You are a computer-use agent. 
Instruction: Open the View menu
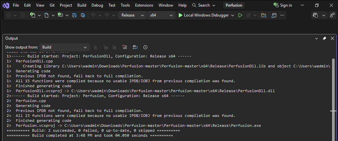[x=40, y=5]
